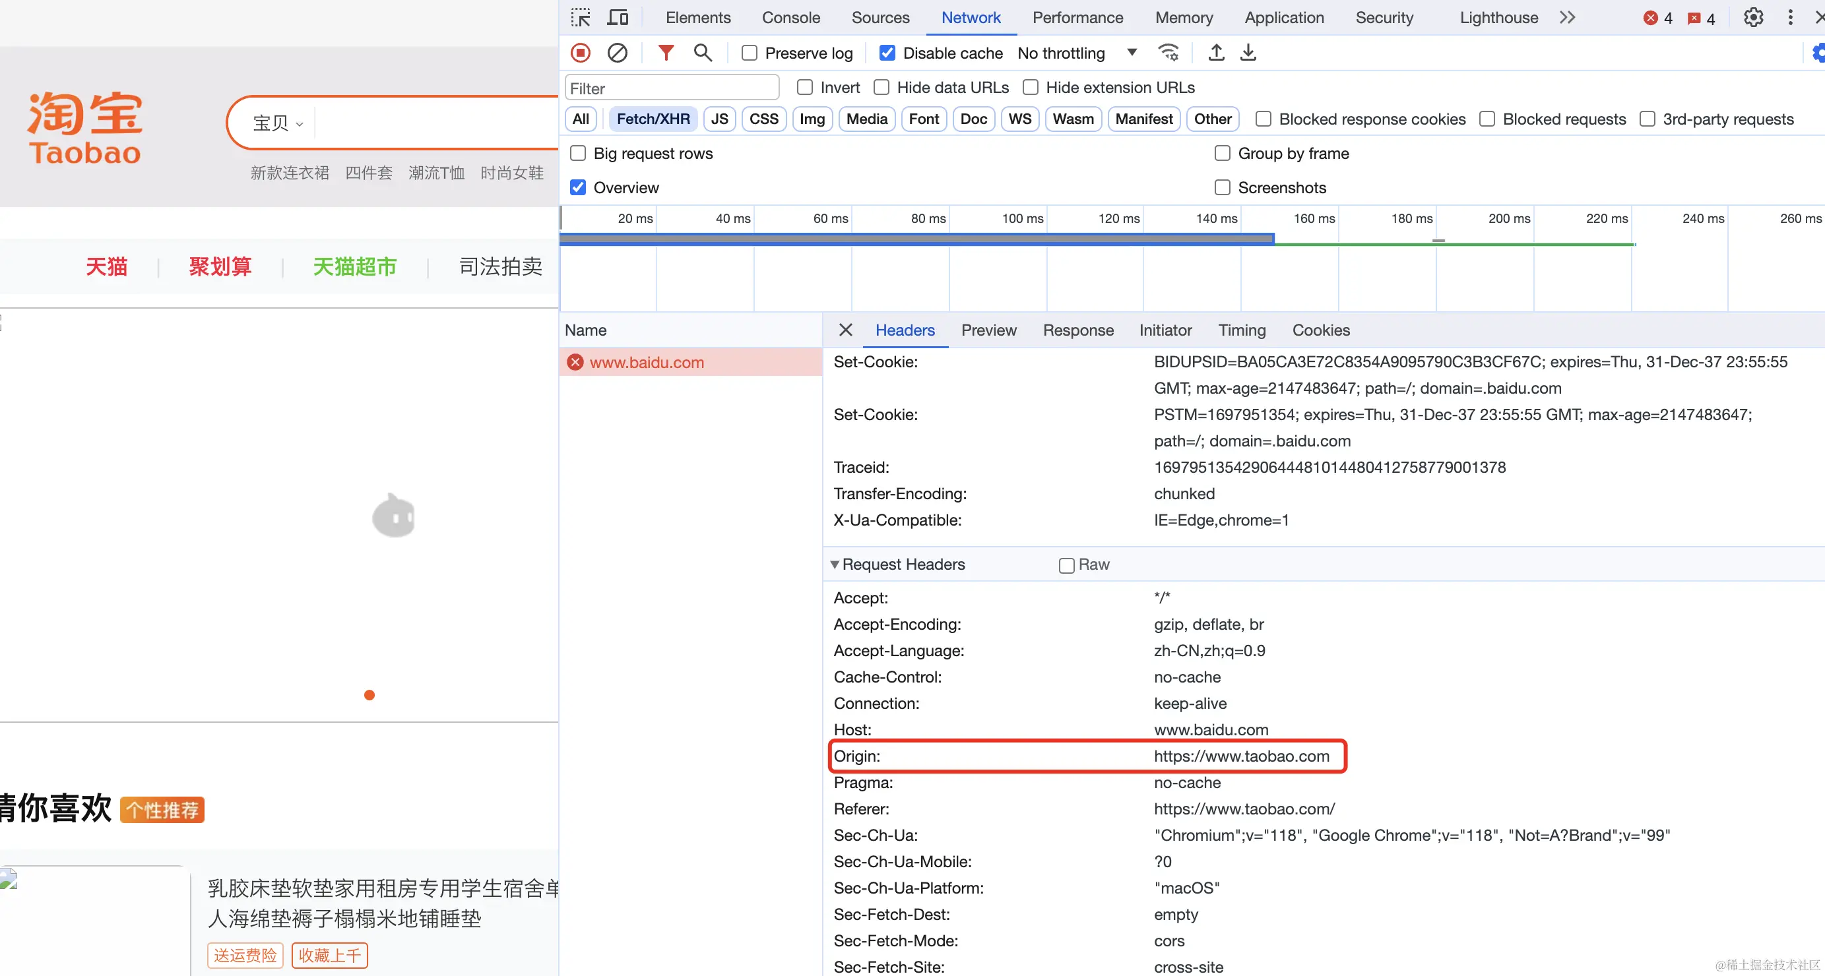Click the clear network log icon
The height and width of the screenshot is (976, 1825).
[617, 53]
